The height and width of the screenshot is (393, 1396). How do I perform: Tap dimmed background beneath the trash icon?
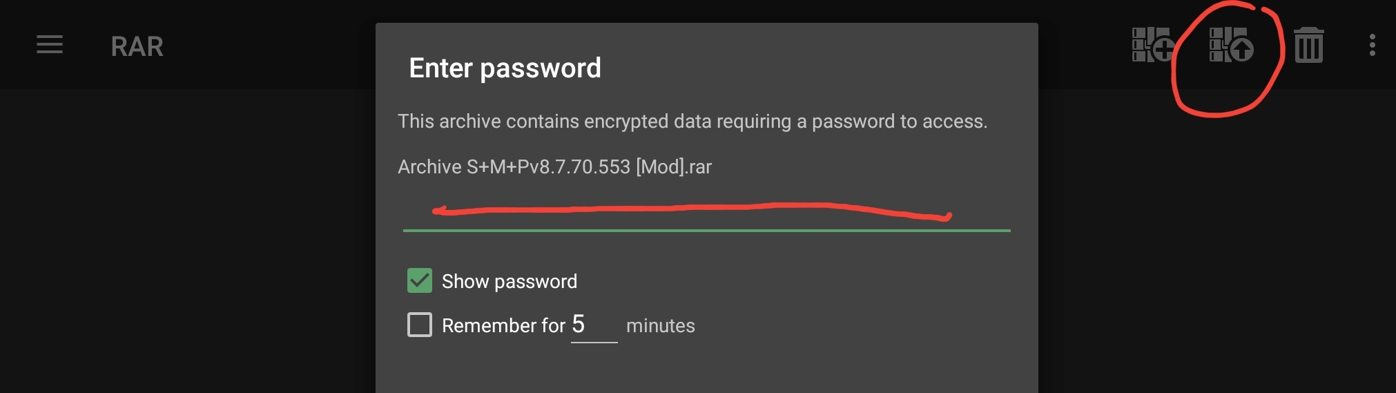[1308, 242]
